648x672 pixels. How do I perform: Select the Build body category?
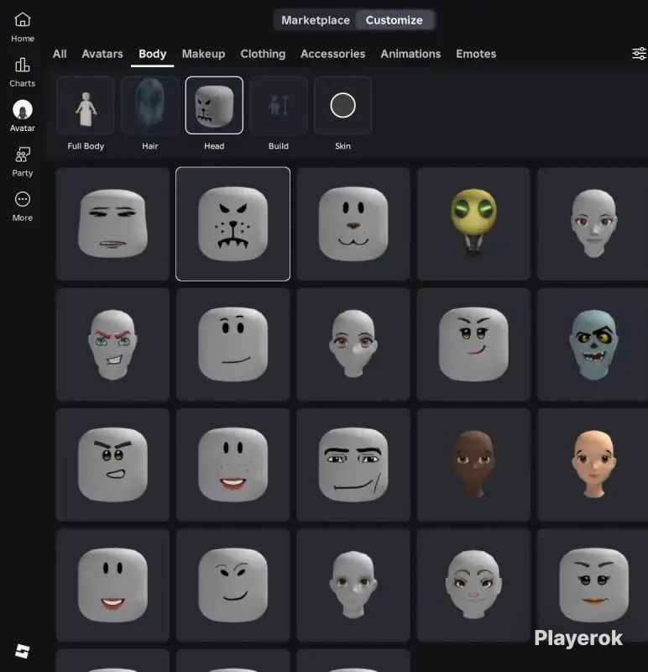(279, 106)
